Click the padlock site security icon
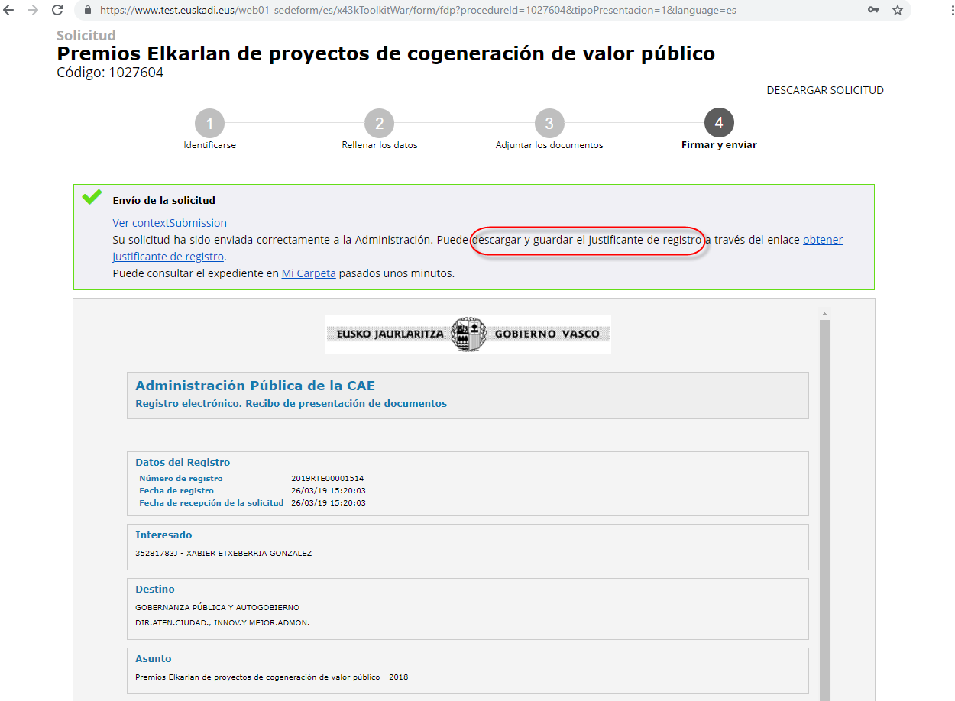This screenshot has height=701, width=955. 86,11
